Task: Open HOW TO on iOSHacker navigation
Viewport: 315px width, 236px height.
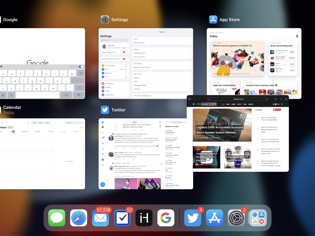Action: click(239, 104)
